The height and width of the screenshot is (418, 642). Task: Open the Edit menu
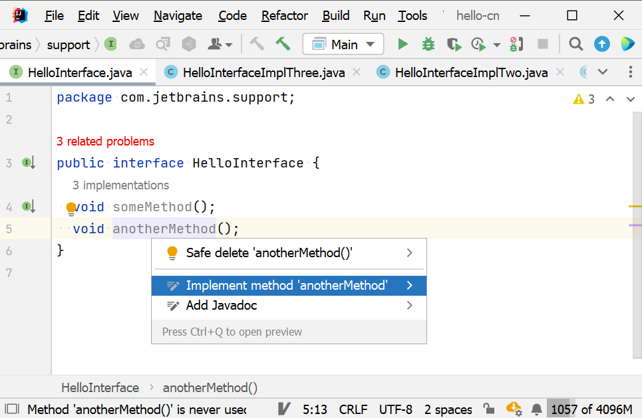coord(88,15)
